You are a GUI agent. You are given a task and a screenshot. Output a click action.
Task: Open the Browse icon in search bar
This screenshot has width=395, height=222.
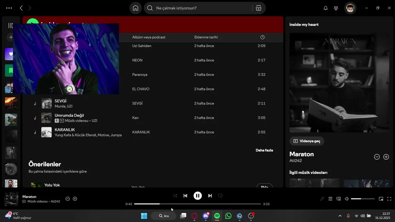[x=259, y=8]
